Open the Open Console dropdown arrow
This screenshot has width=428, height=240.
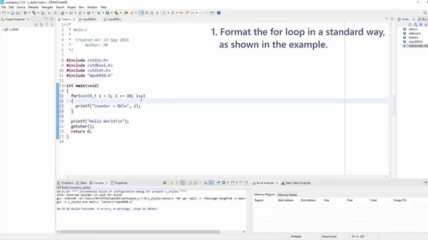click(236, 183)
